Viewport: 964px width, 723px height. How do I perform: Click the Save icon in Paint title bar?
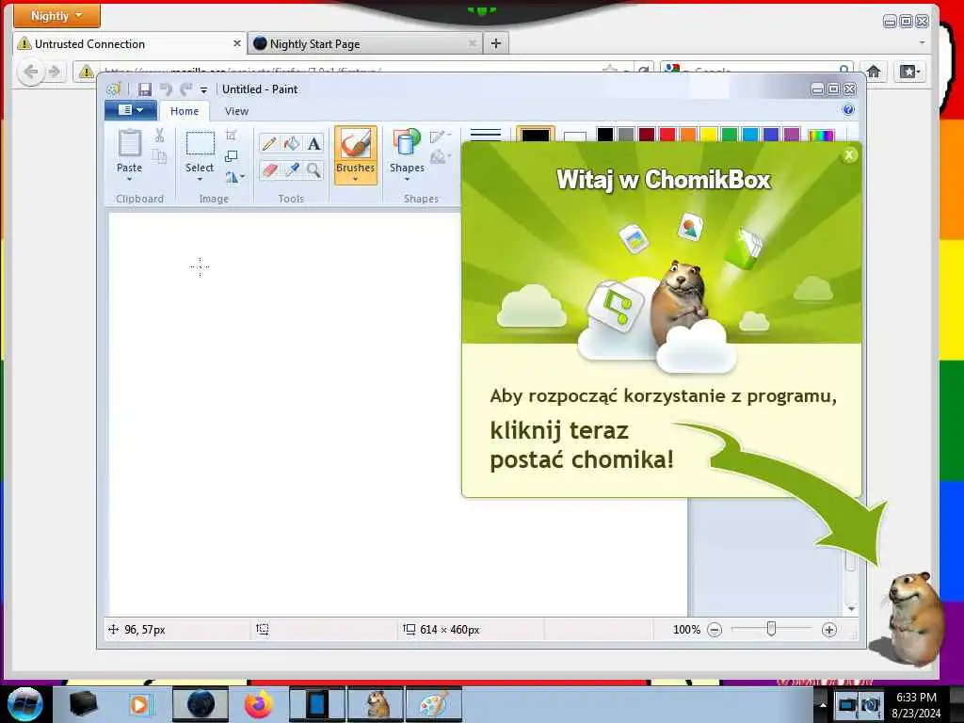pyautogui.click(x=144, y=89)
